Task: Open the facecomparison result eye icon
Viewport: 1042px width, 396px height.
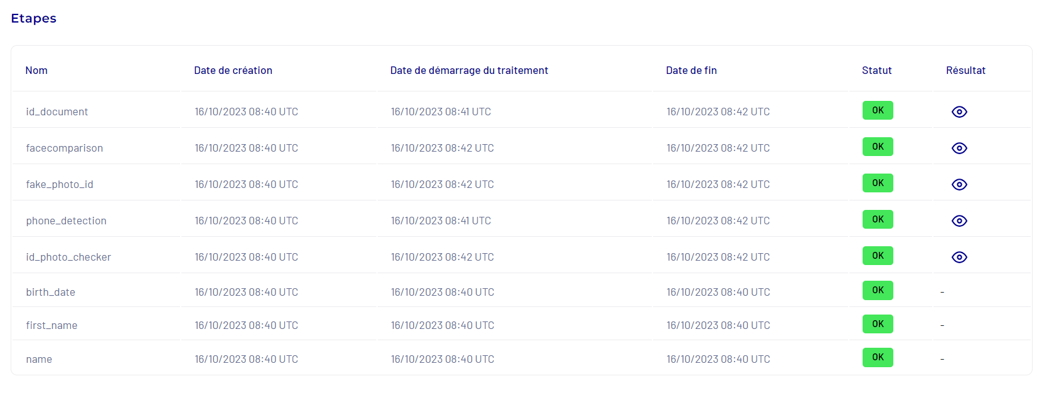Action: 959,148
